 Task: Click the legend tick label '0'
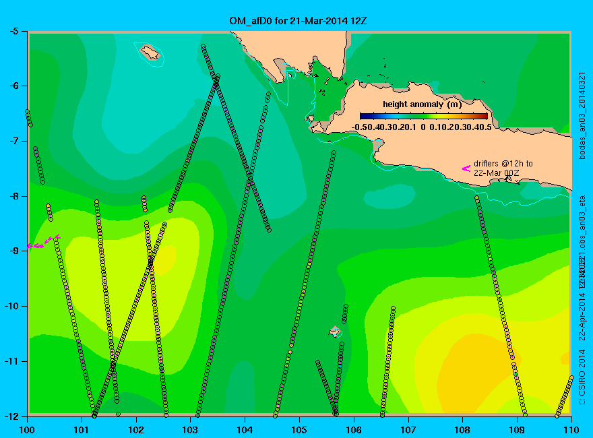pos(423,127)
